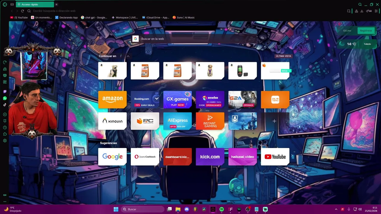381x214 pixels.
Task: Open the iCloud Drive bookmark
Action: coord(155,18)
